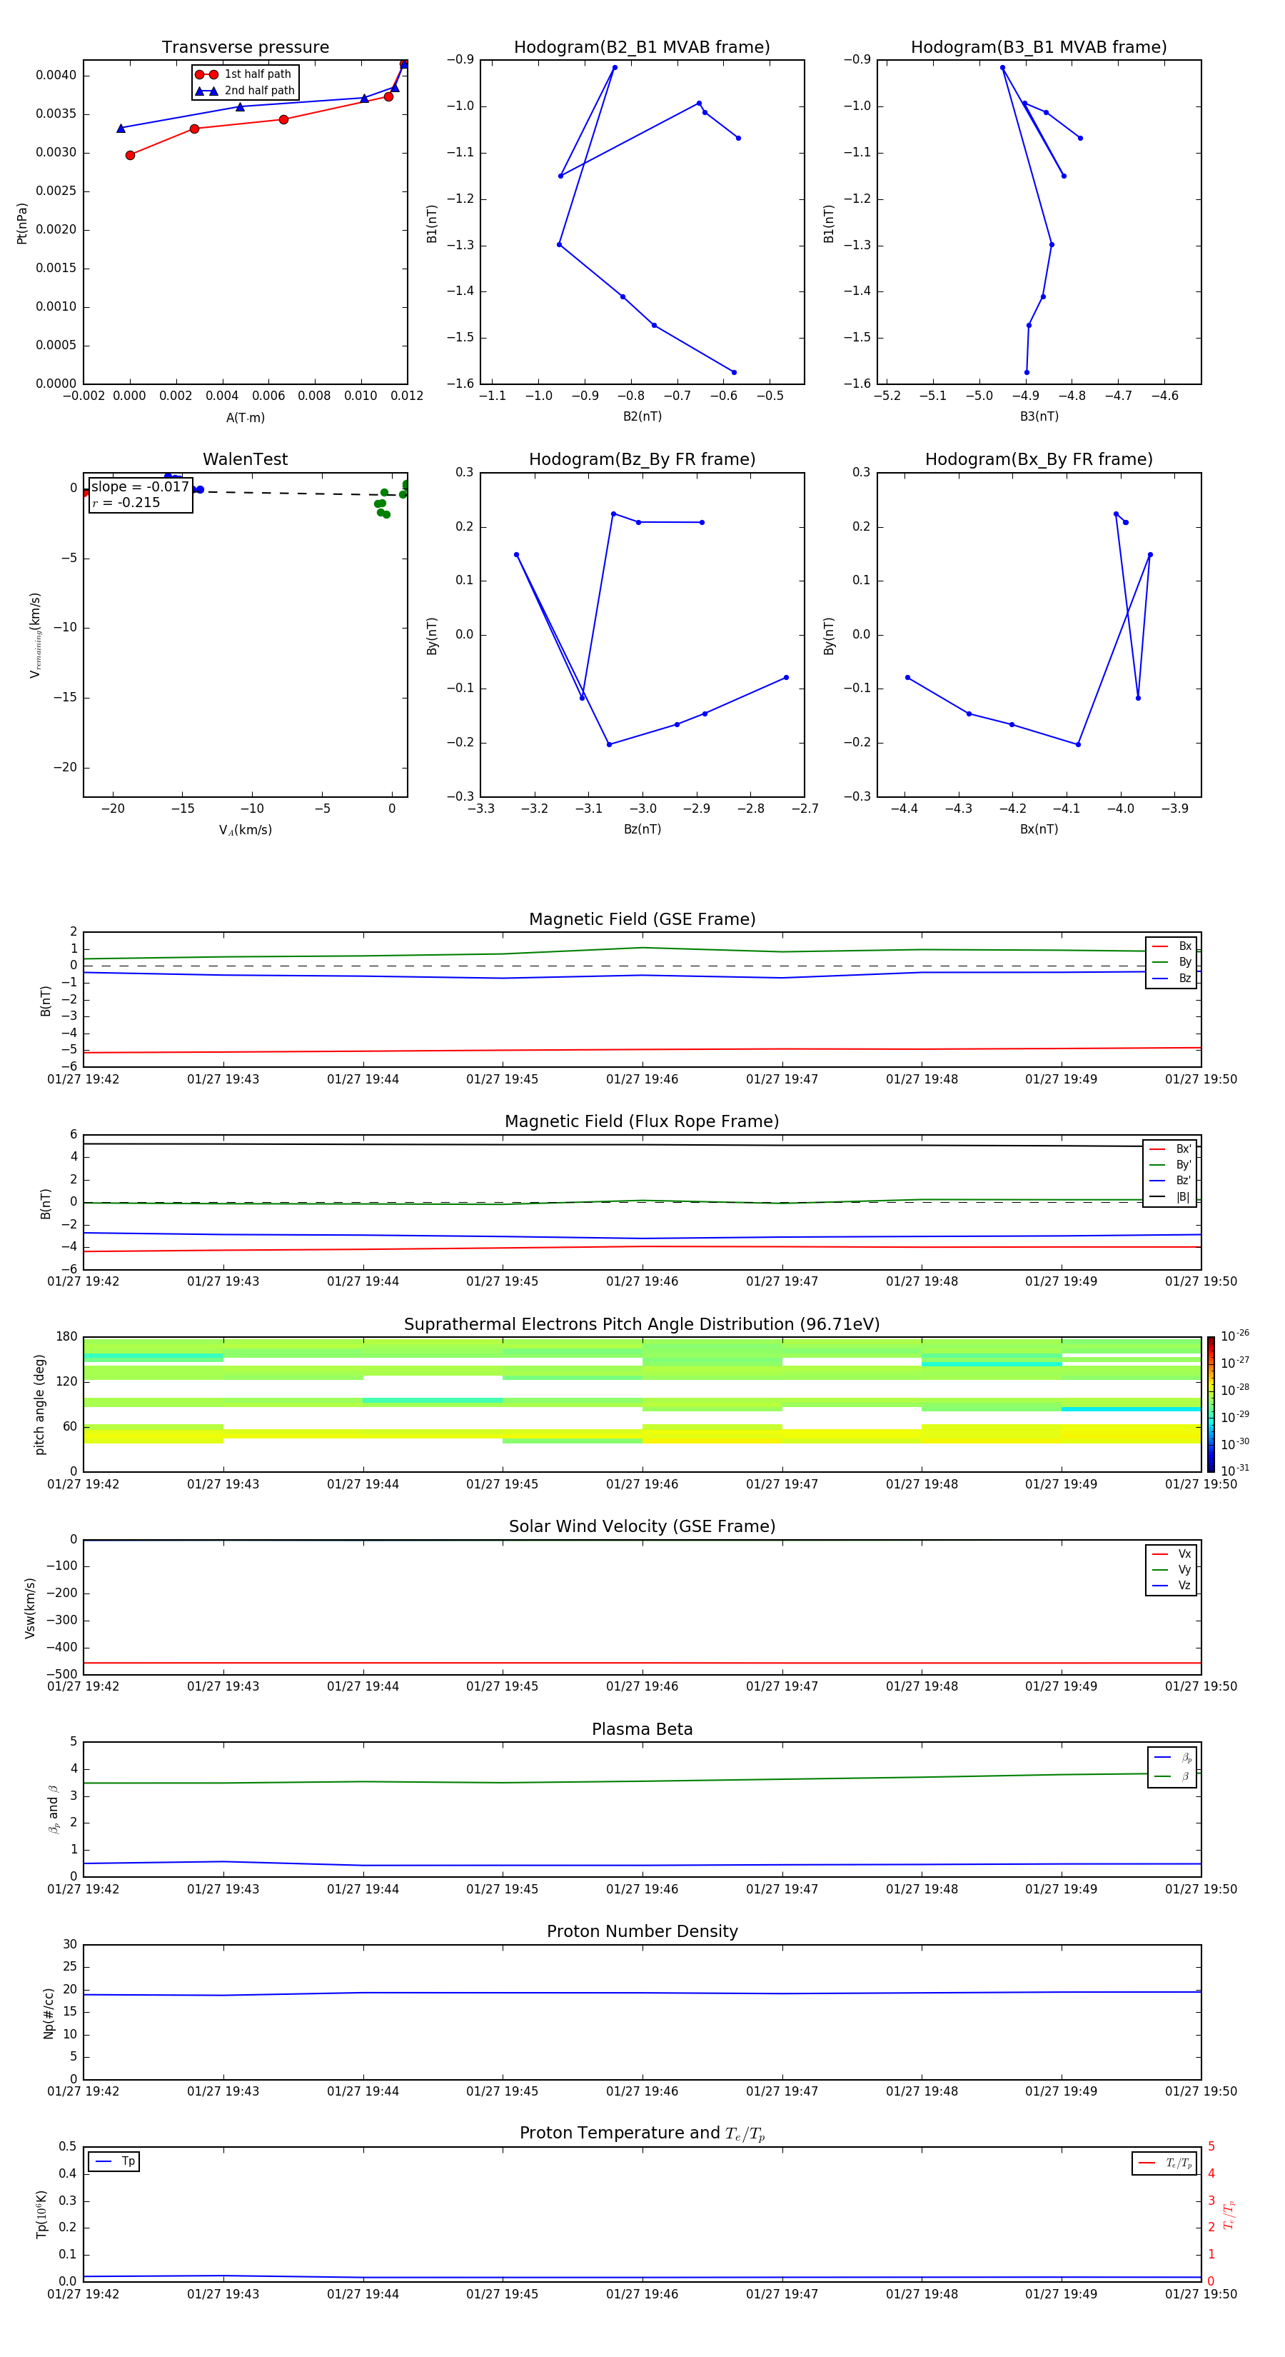Select the Suprathermal Electrons Pitch Angle Distribution title
Image resolution: width=1285 pixels, height=2357 pixels.
642,1325
